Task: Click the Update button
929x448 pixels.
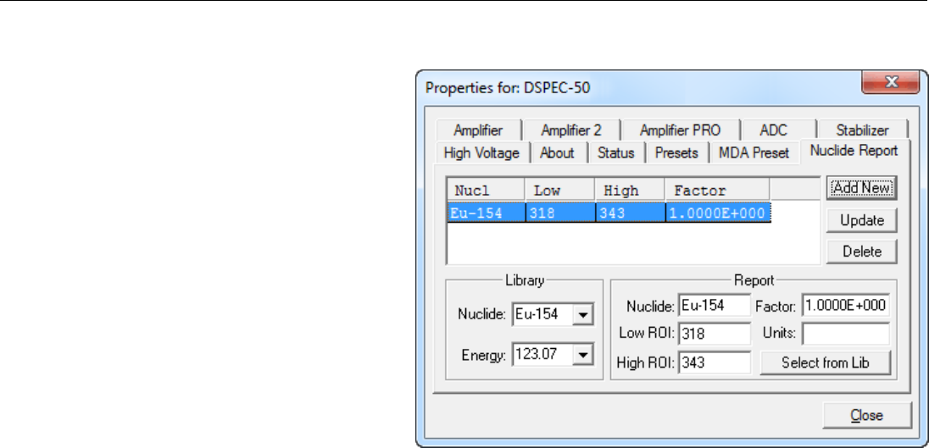Action: (x=861, y=220)
